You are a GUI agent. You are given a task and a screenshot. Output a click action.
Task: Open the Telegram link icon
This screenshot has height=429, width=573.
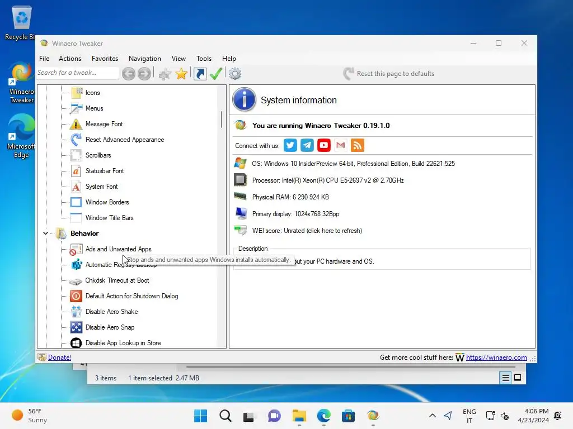307,145
